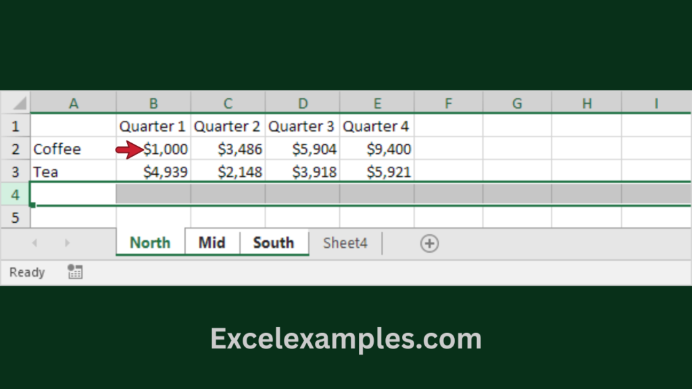
Task: Select column F header
Action: click(x=448, y=103)
